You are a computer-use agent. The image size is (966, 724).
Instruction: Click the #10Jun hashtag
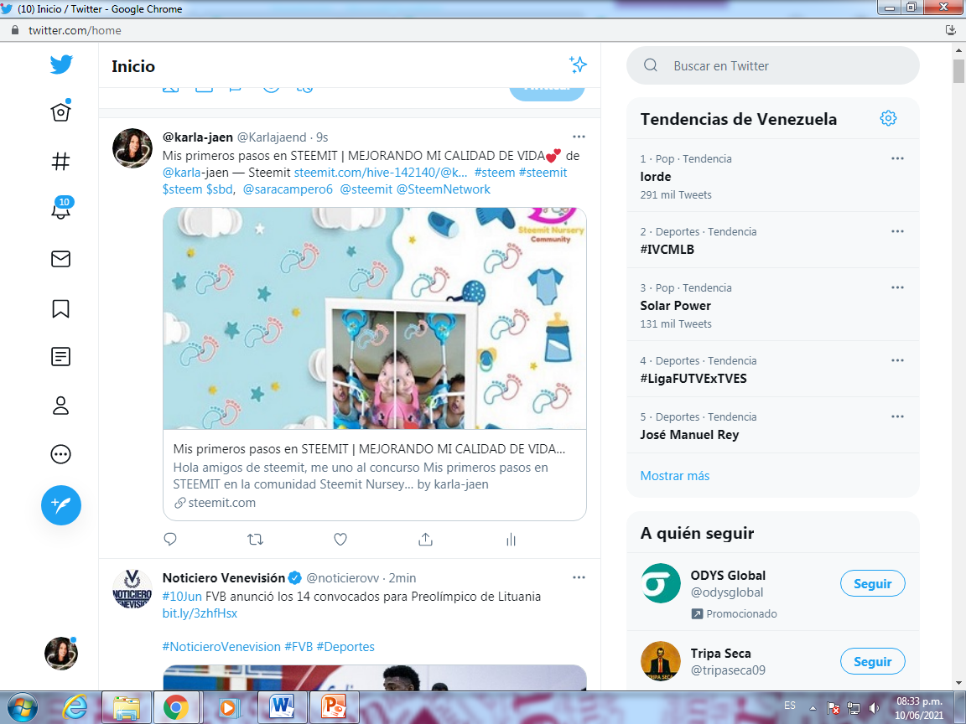click(x=182, y=597)
